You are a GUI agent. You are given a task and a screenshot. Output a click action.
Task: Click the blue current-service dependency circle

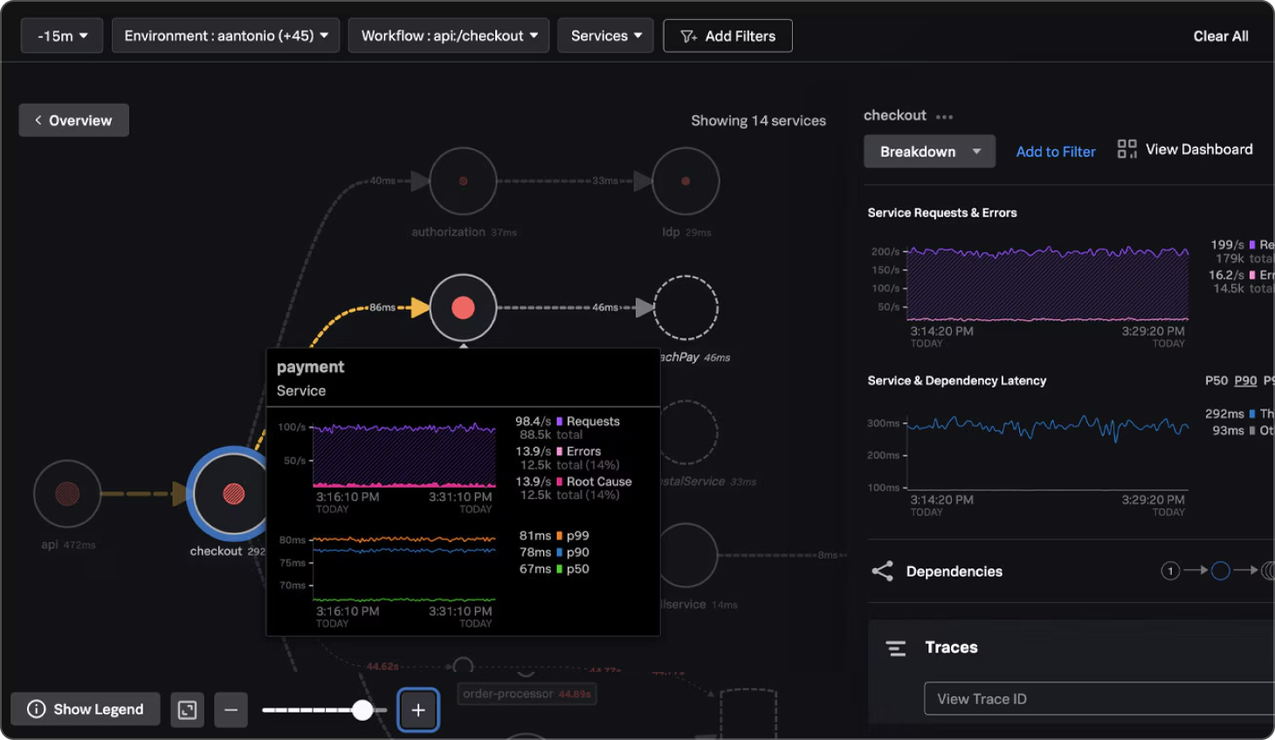pos(1221,571)
